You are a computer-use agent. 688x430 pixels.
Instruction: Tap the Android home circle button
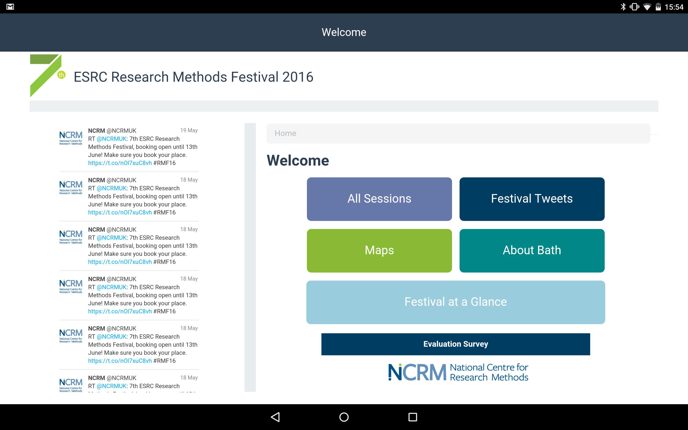(x=344, y=417)
